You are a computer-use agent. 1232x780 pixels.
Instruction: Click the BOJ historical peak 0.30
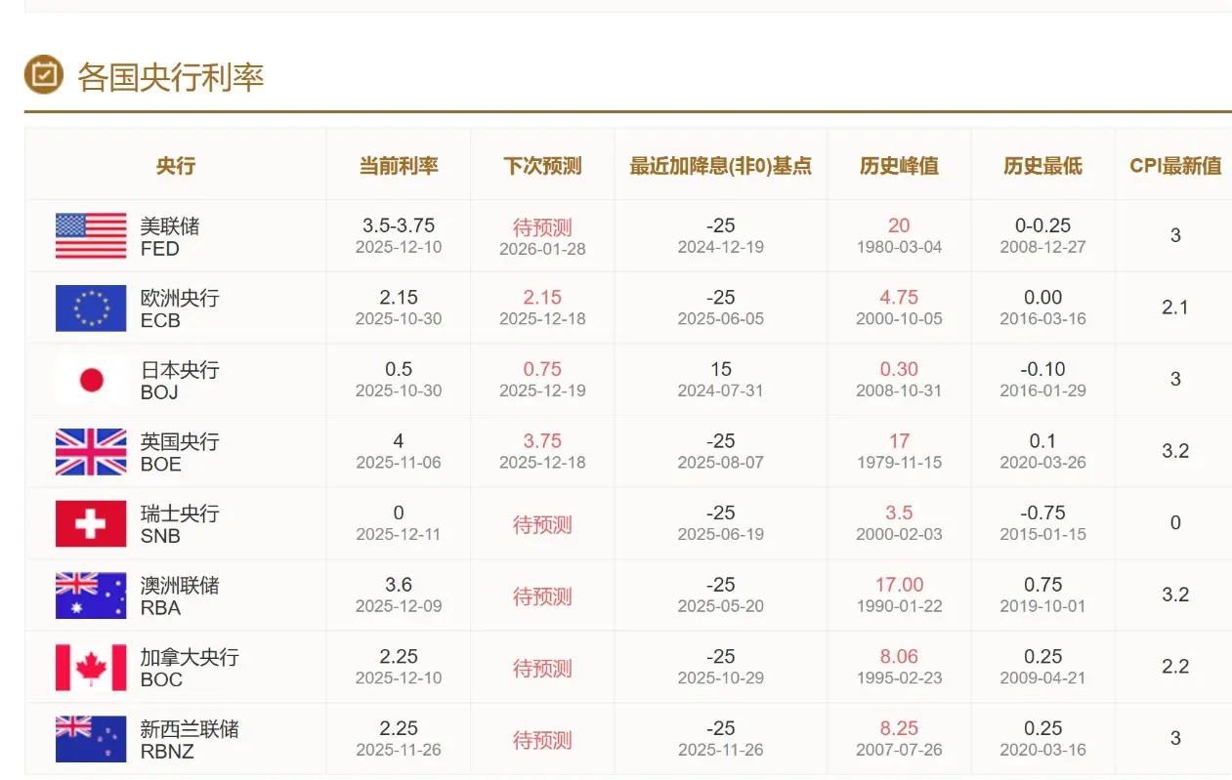coord(899,370)
